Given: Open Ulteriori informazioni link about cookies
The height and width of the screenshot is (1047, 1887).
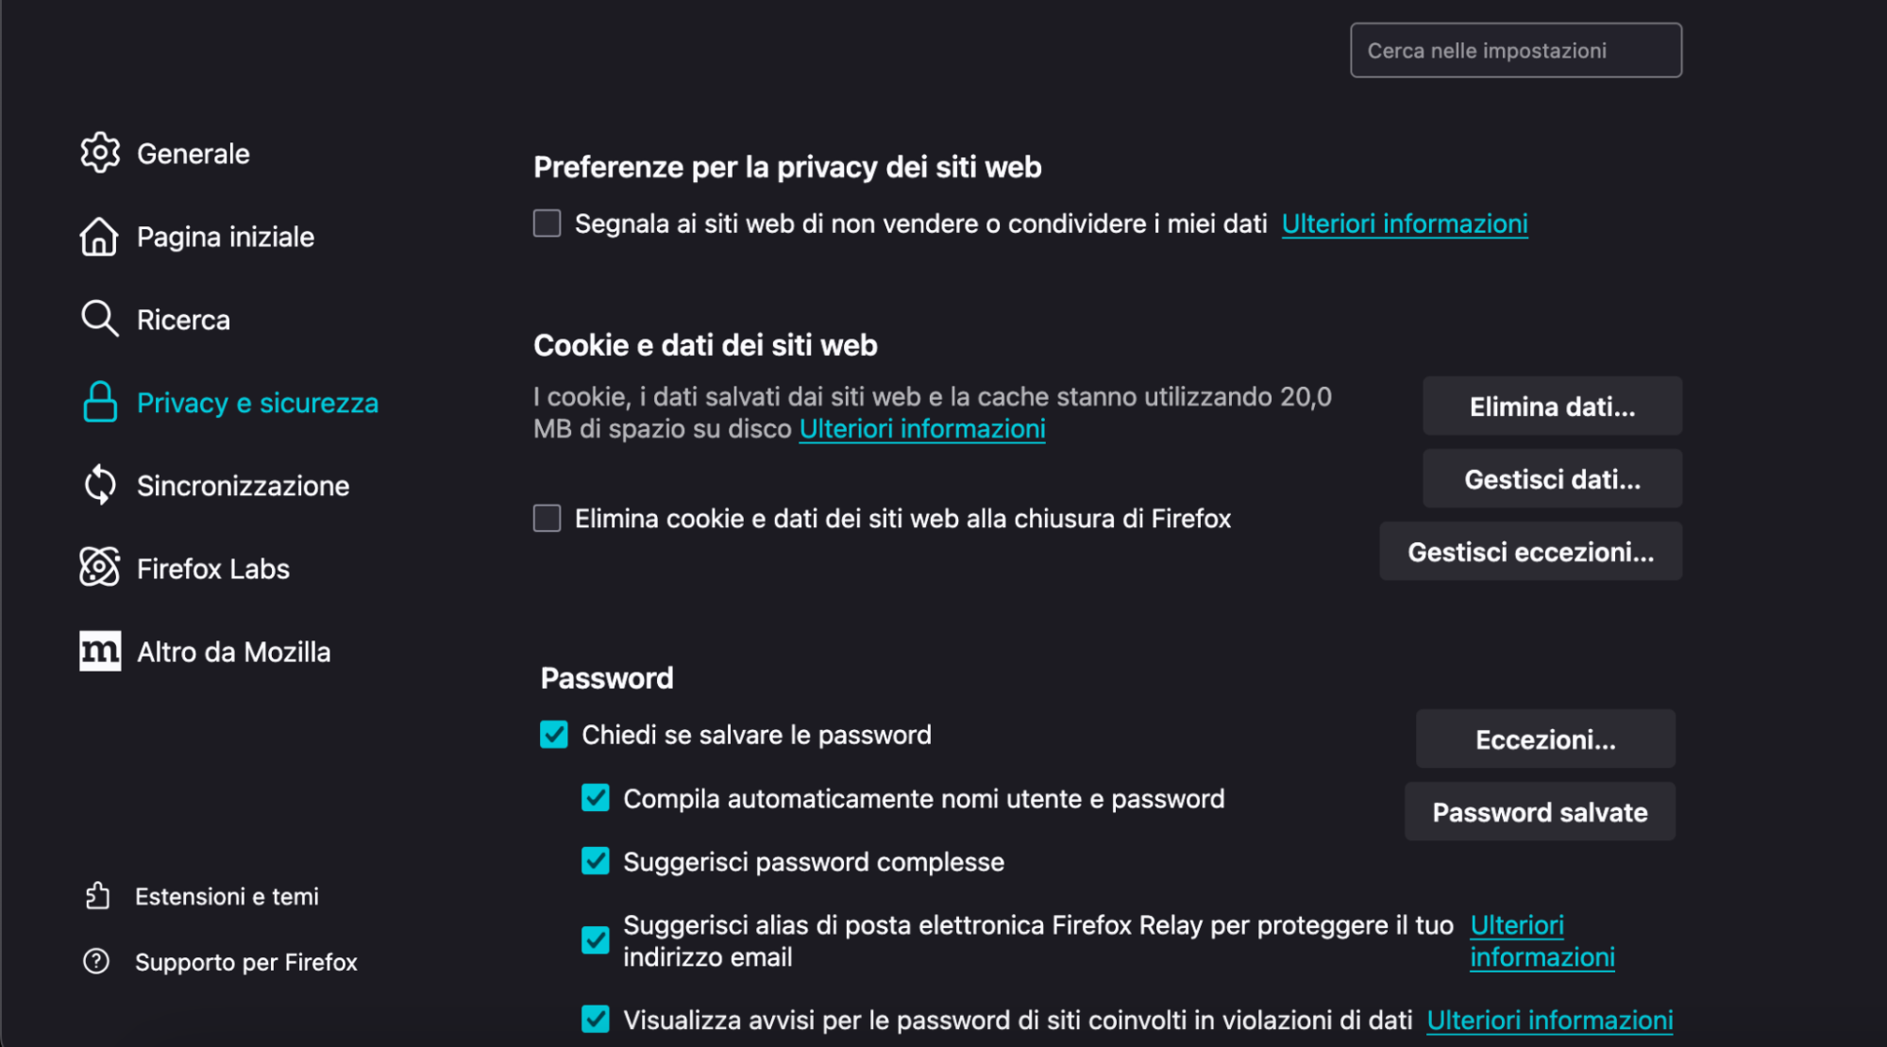Looking at the screenshot, I should [921, 428].
